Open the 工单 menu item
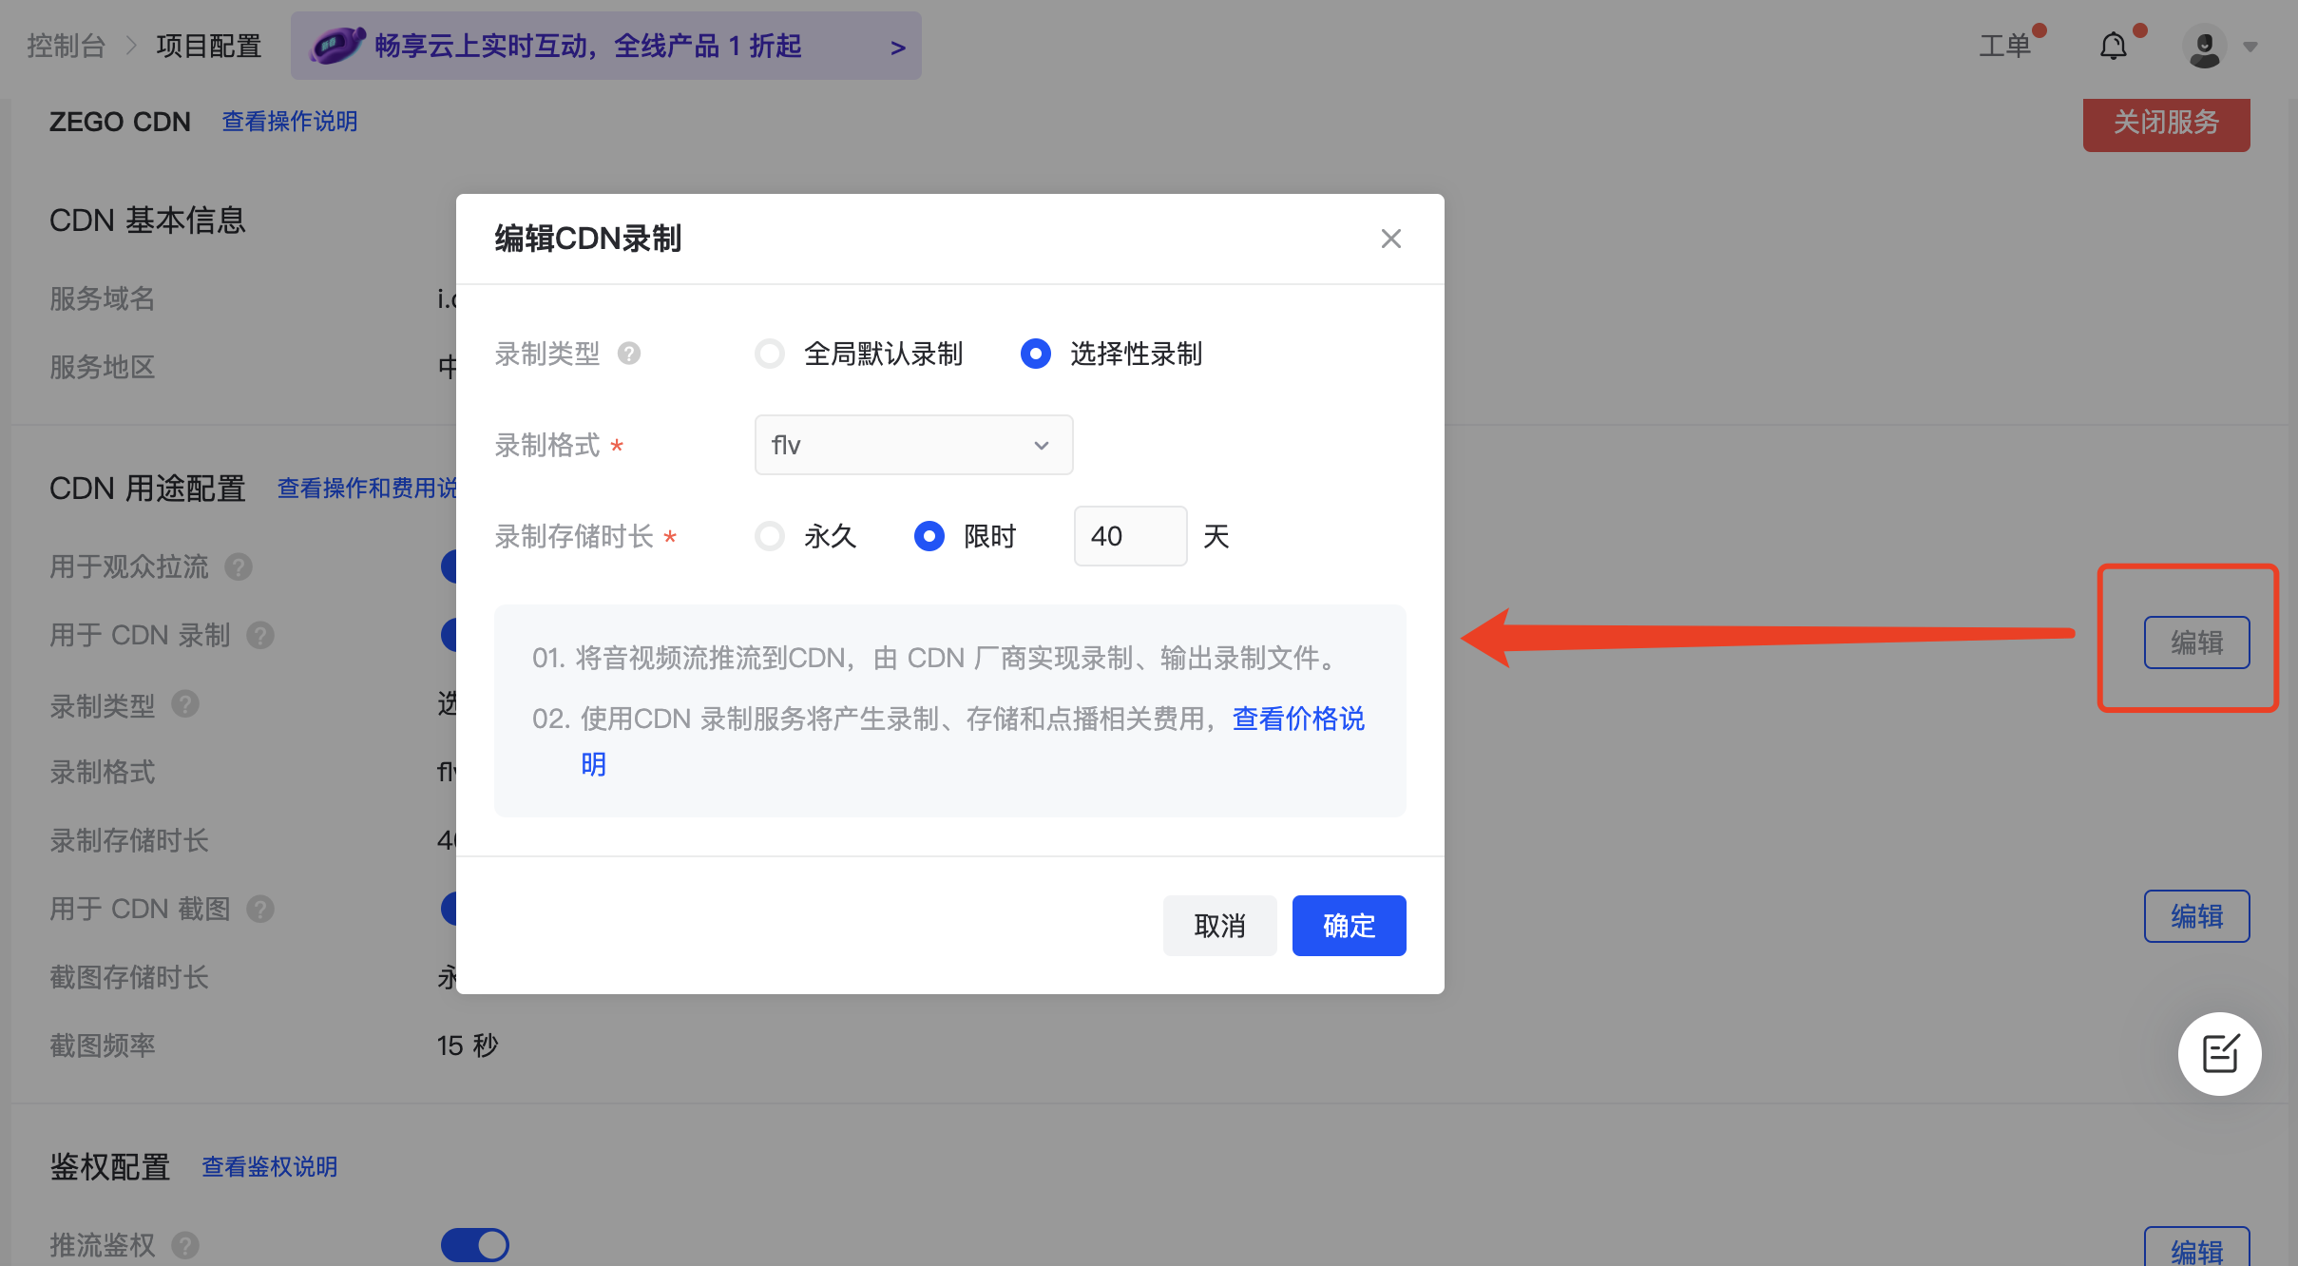The width and height of the screenshot is (2298, 1266). click(2004, 46)
